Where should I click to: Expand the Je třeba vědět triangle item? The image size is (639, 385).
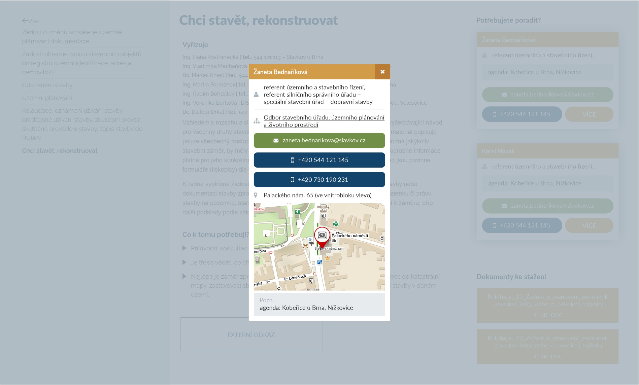(x=184, y=262)
